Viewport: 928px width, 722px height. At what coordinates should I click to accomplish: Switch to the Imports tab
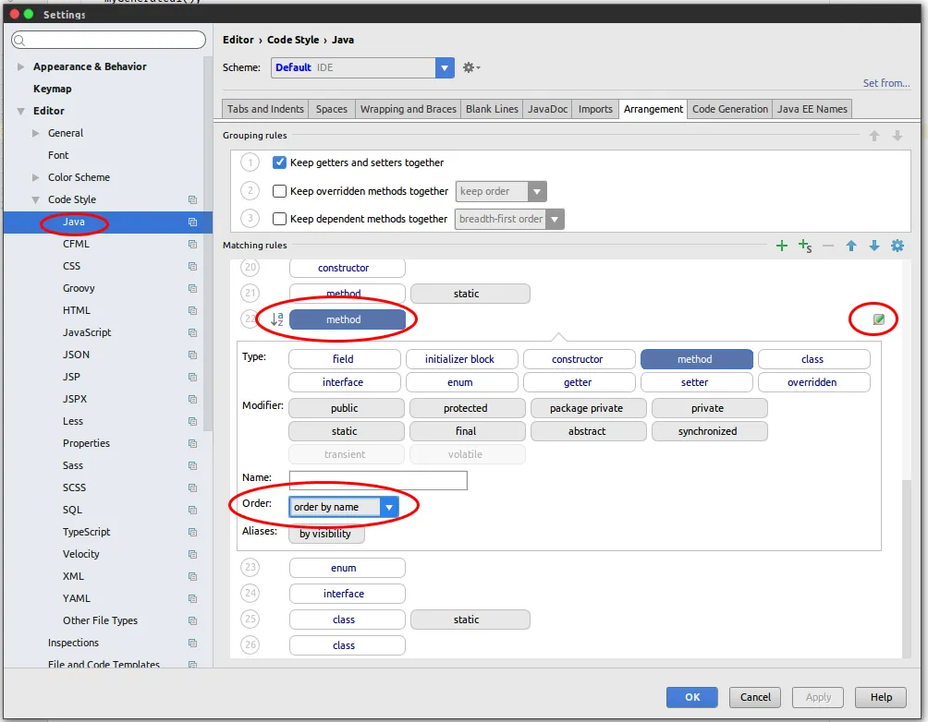595,109
